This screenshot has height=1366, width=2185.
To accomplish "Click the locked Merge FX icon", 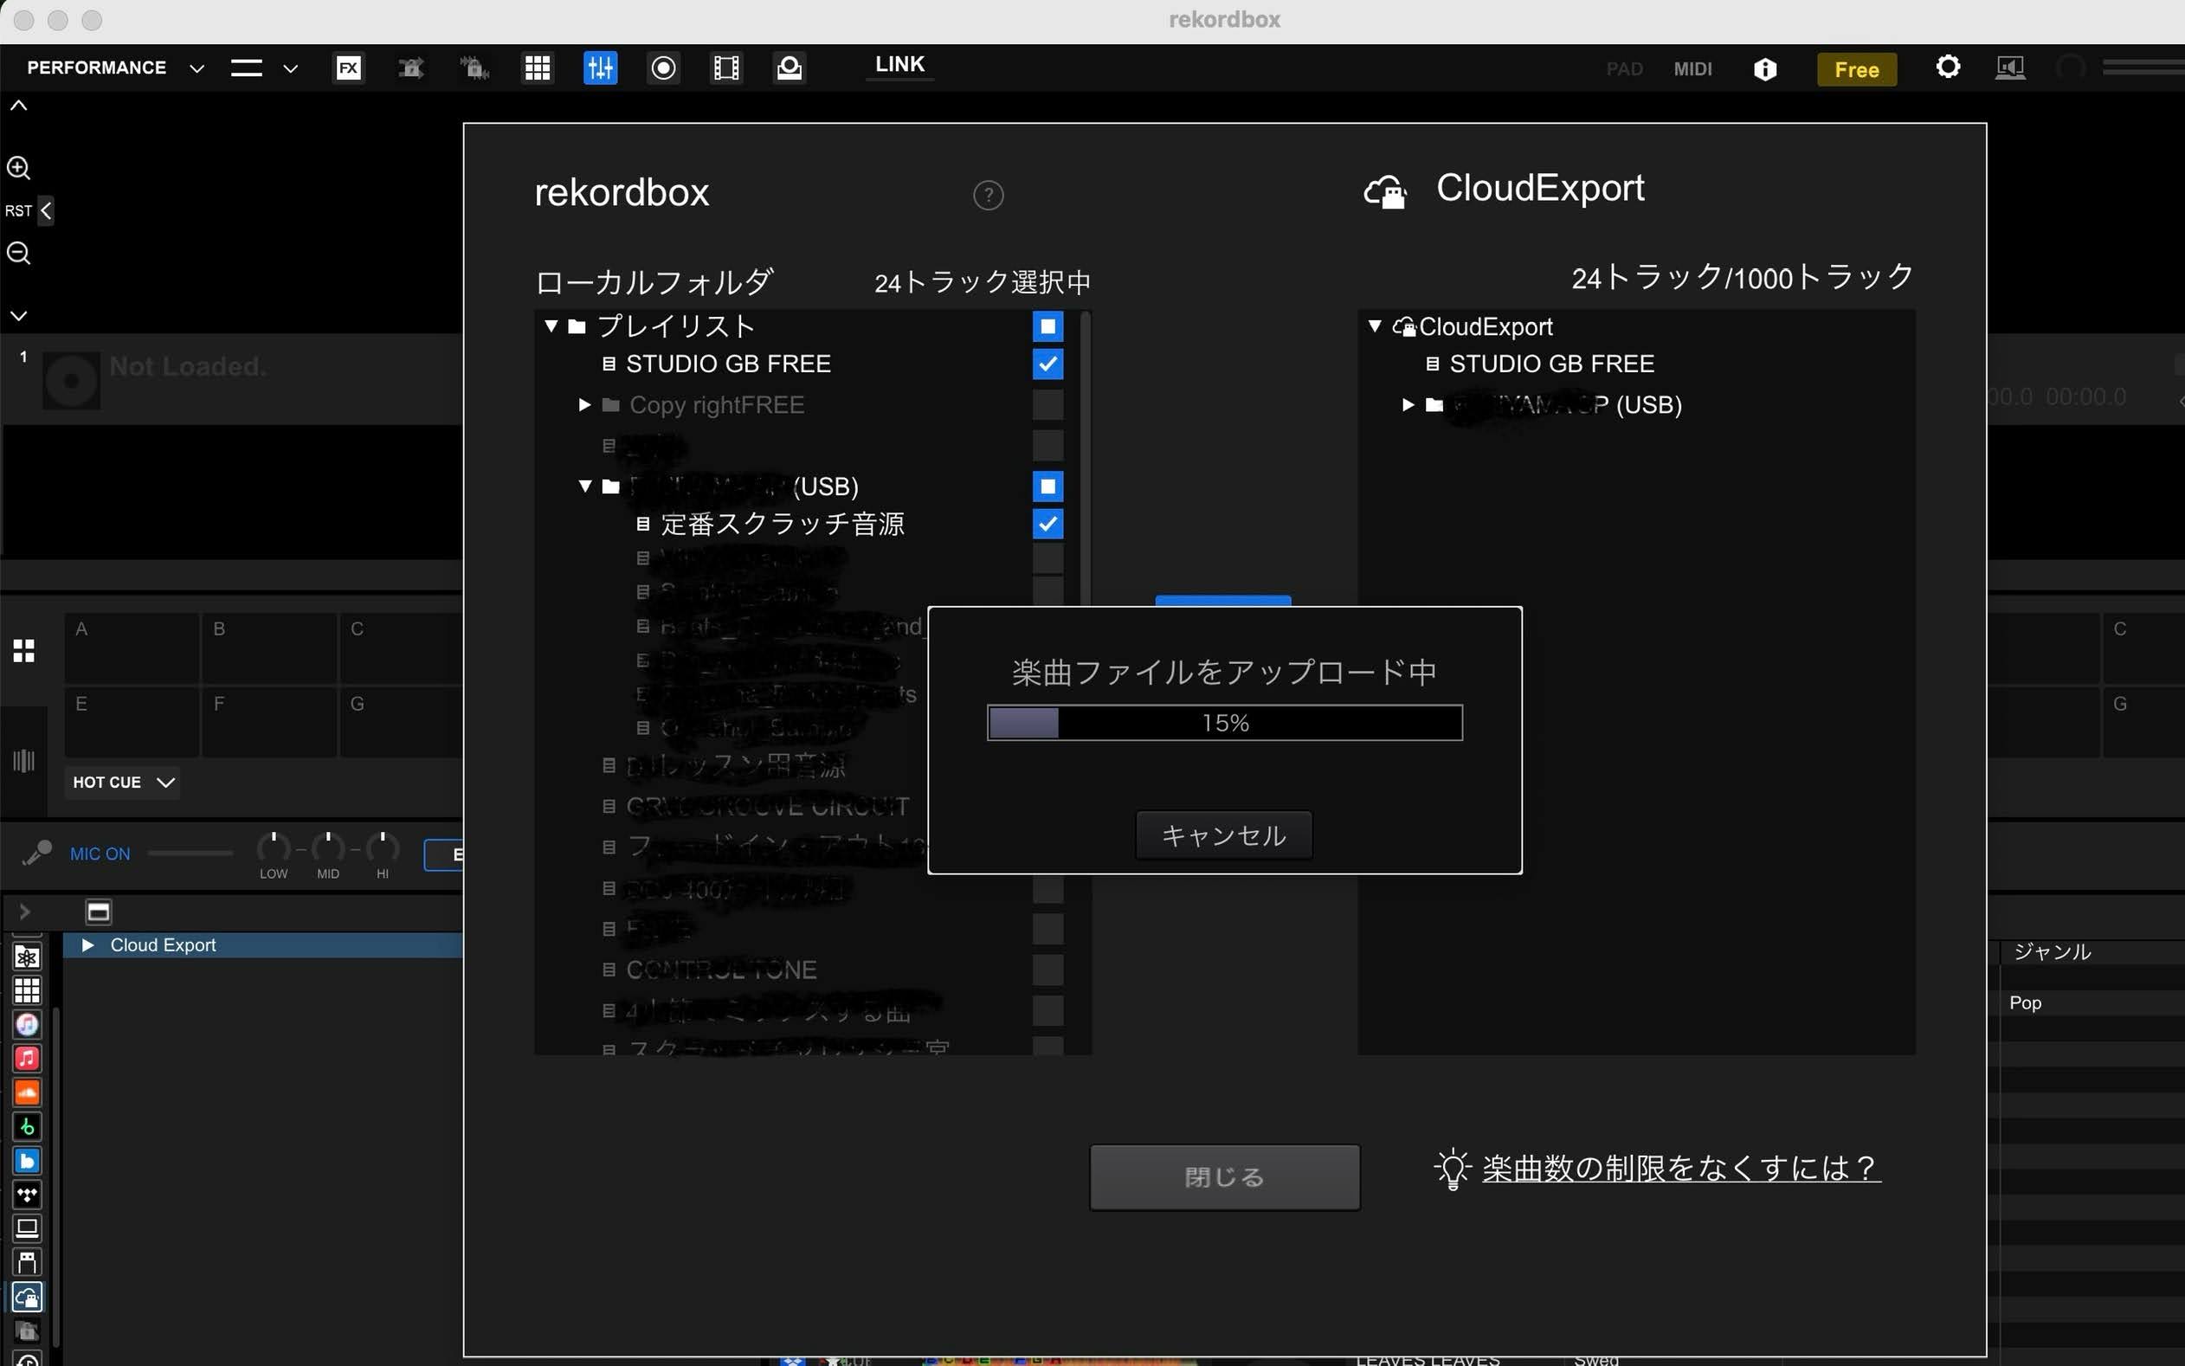I will pyautogui.click(x=412, y=68).
